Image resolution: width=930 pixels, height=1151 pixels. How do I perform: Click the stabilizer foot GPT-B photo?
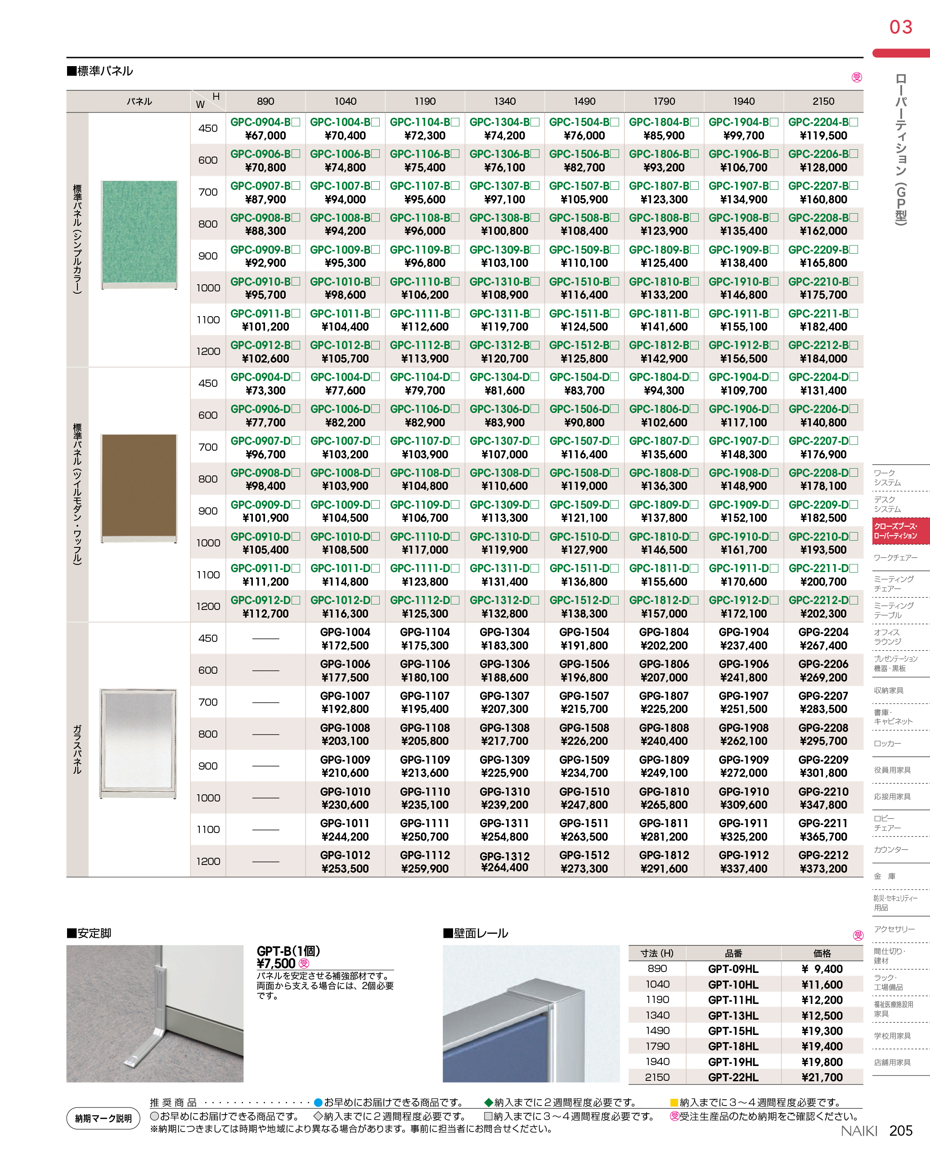(x=155, y=1013)
